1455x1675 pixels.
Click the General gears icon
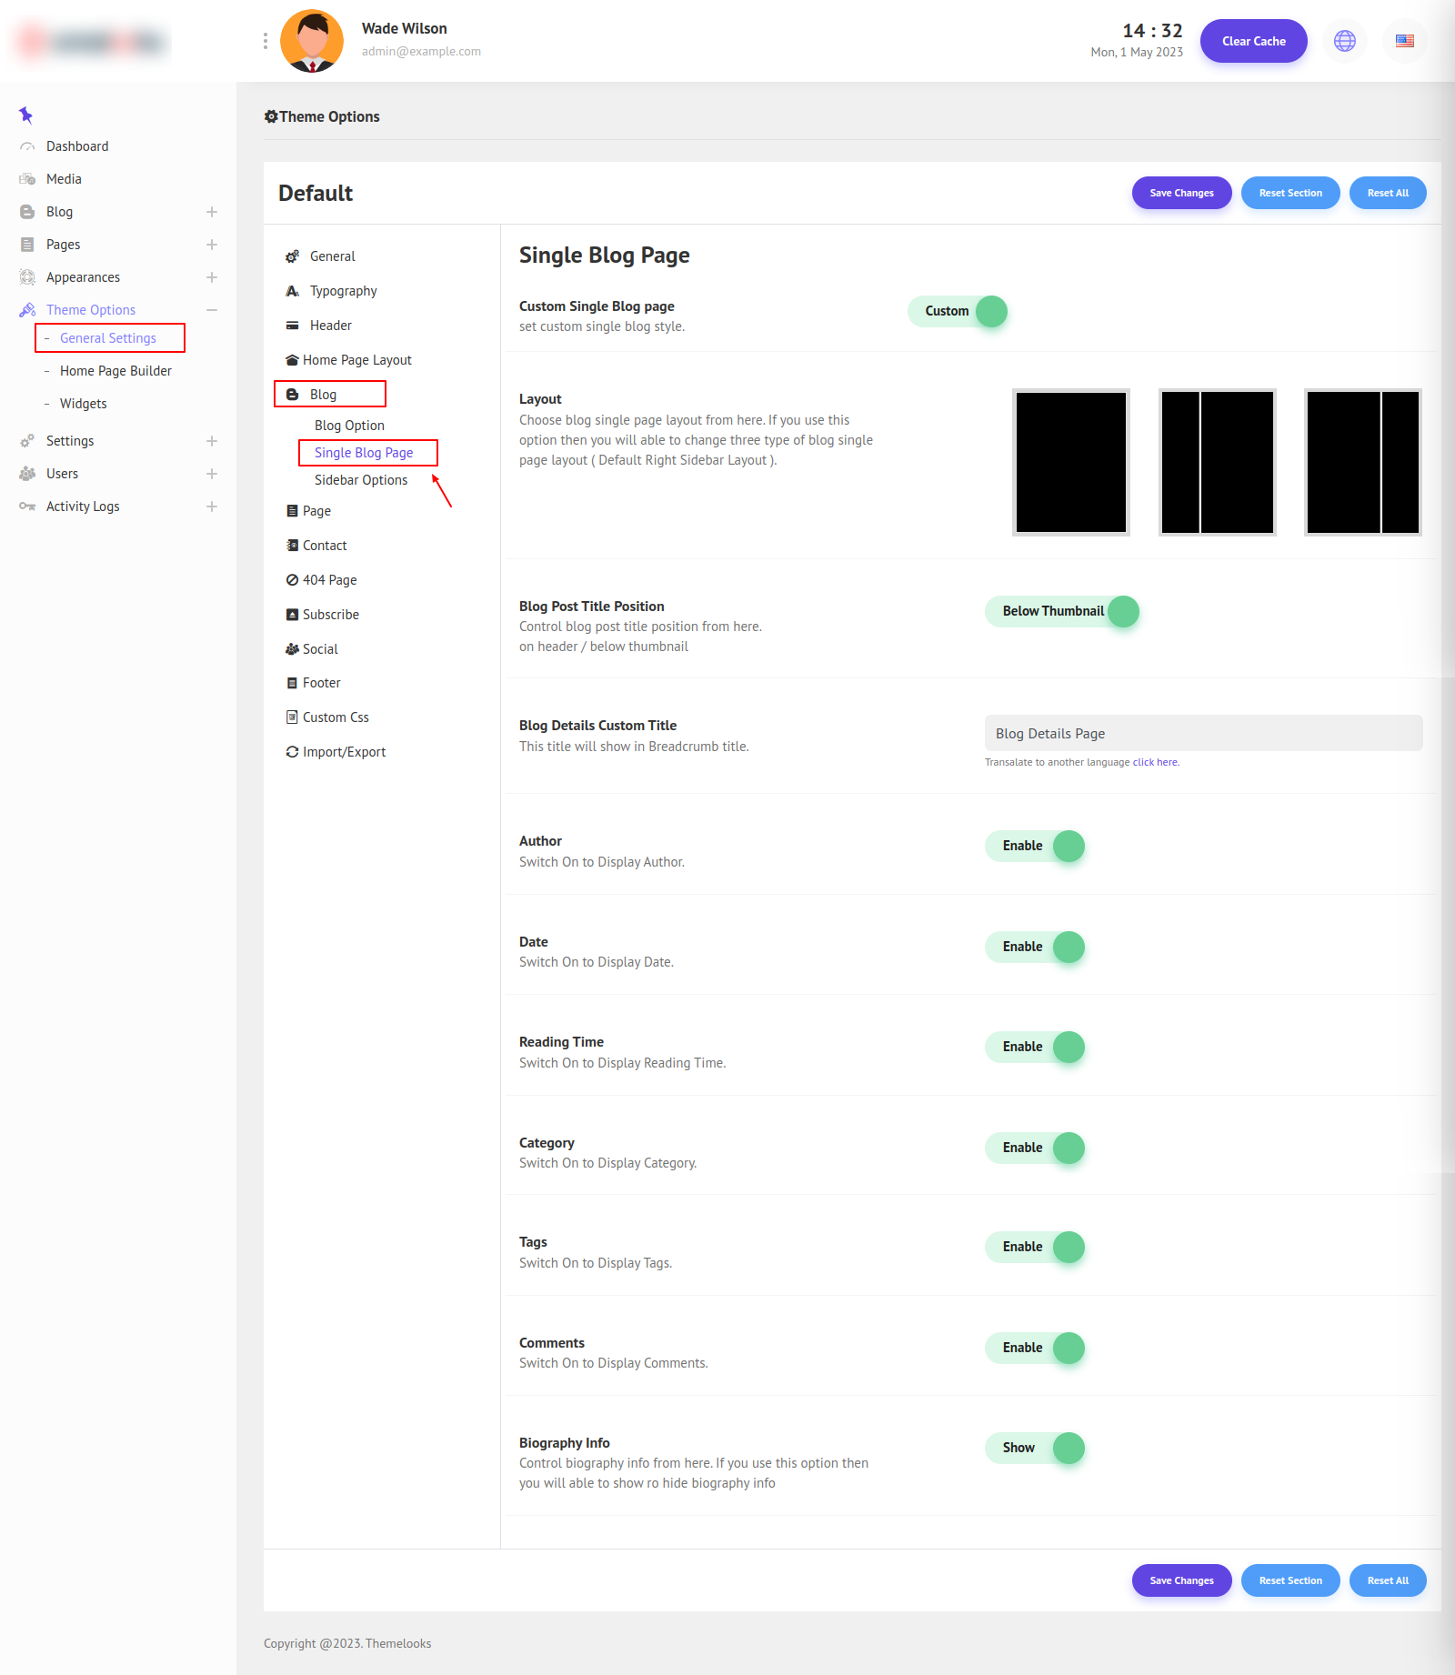pyautogui.click(x=292, y=256)
